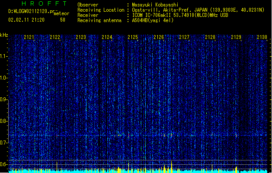Click the date stamp 02.02.11 21:20
Viewport: 272px width, 173px height.
click(x=26, y=20)
